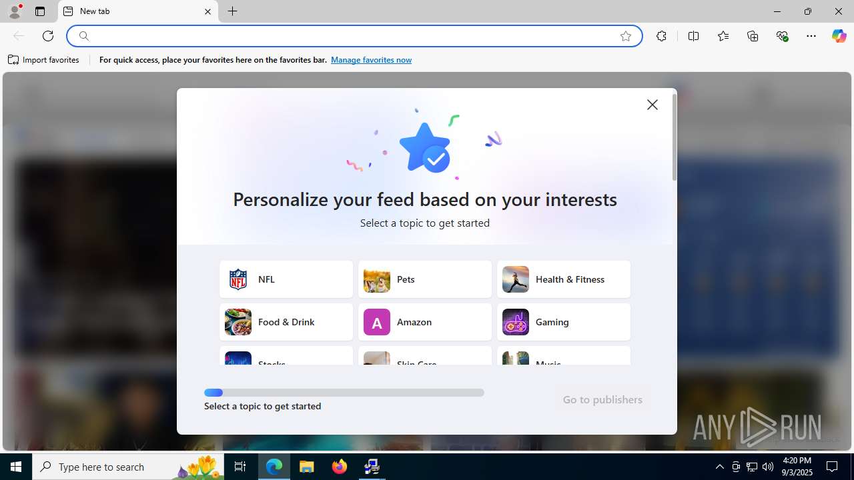854x480 pixels.
Task: Launch Firefox from the taskbar
Action: [x=340, y=467]
